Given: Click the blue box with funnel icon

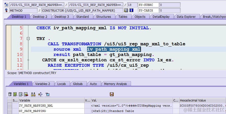Looking at the screenshot, I should click(47, 94).
